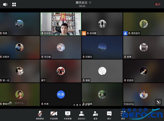Select 林潇's blue avatar tile
Viewport: 164px width, 121px height.
click(x=61, y=95)
